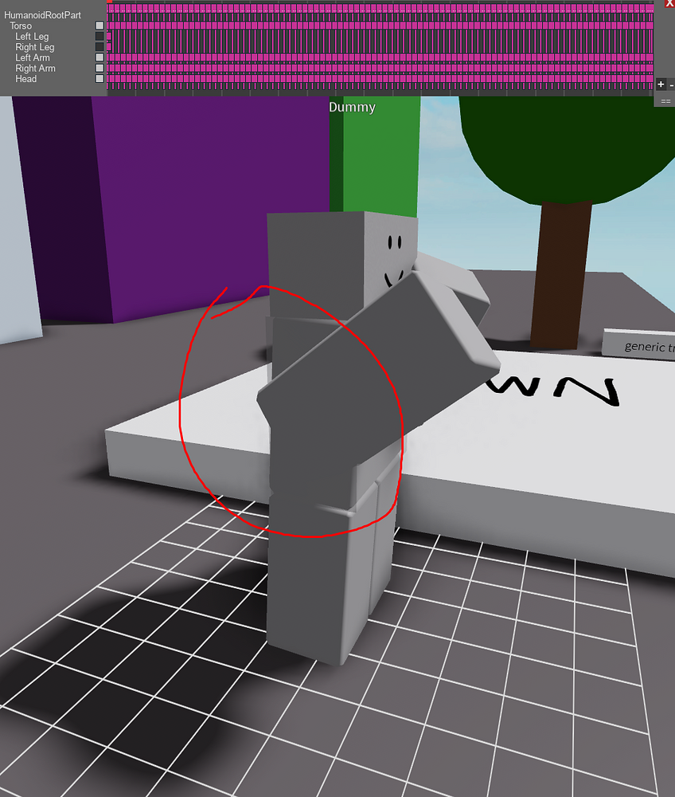Toggle the checkbox beside Torso track
This screenshot has height=797, width=675.
click(99, 25)
